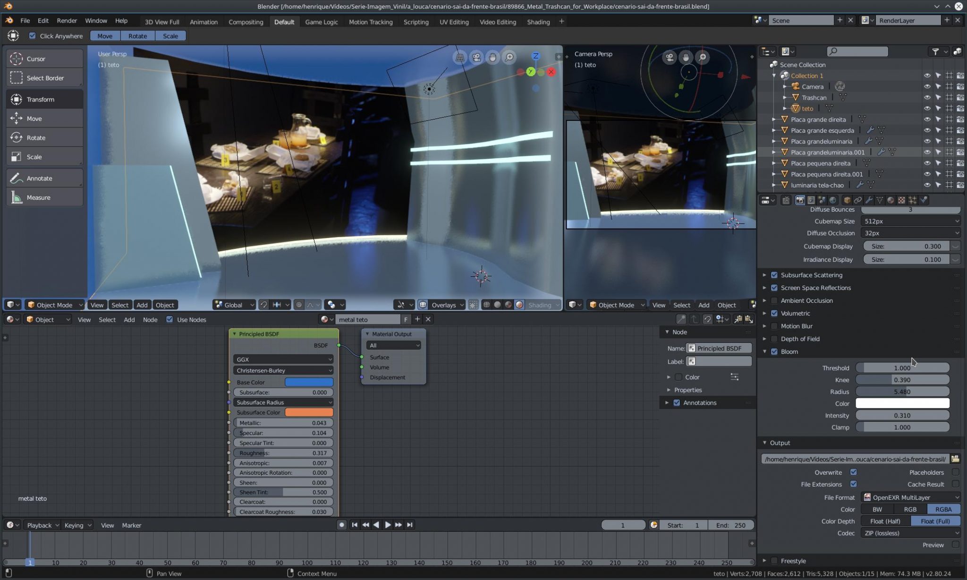
Task: Select the Compositing workspace tab
Action: [x=246, y=21]
